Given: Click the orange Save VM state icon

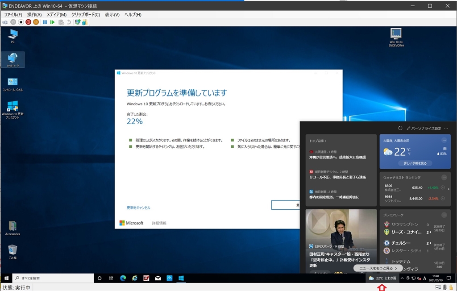Looking at the screenshot, I should [36, 22].
